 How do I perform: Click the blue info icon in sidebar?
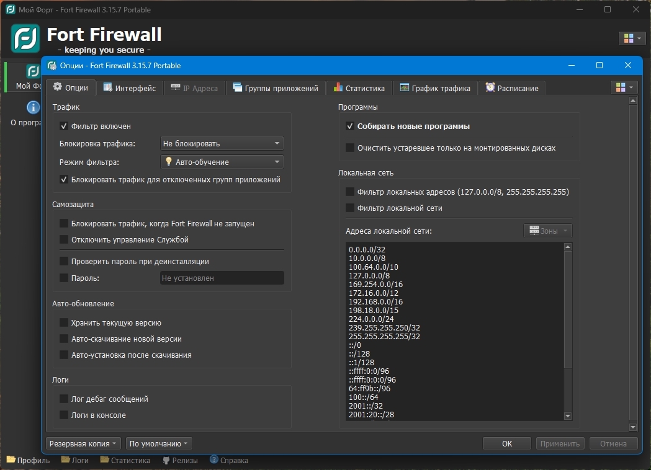pyautogui.click(x=34, y=107)
